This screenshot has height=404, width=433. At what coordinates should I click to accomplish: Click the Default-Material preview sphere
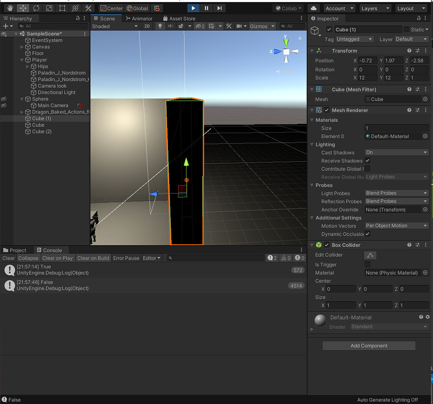320,320
